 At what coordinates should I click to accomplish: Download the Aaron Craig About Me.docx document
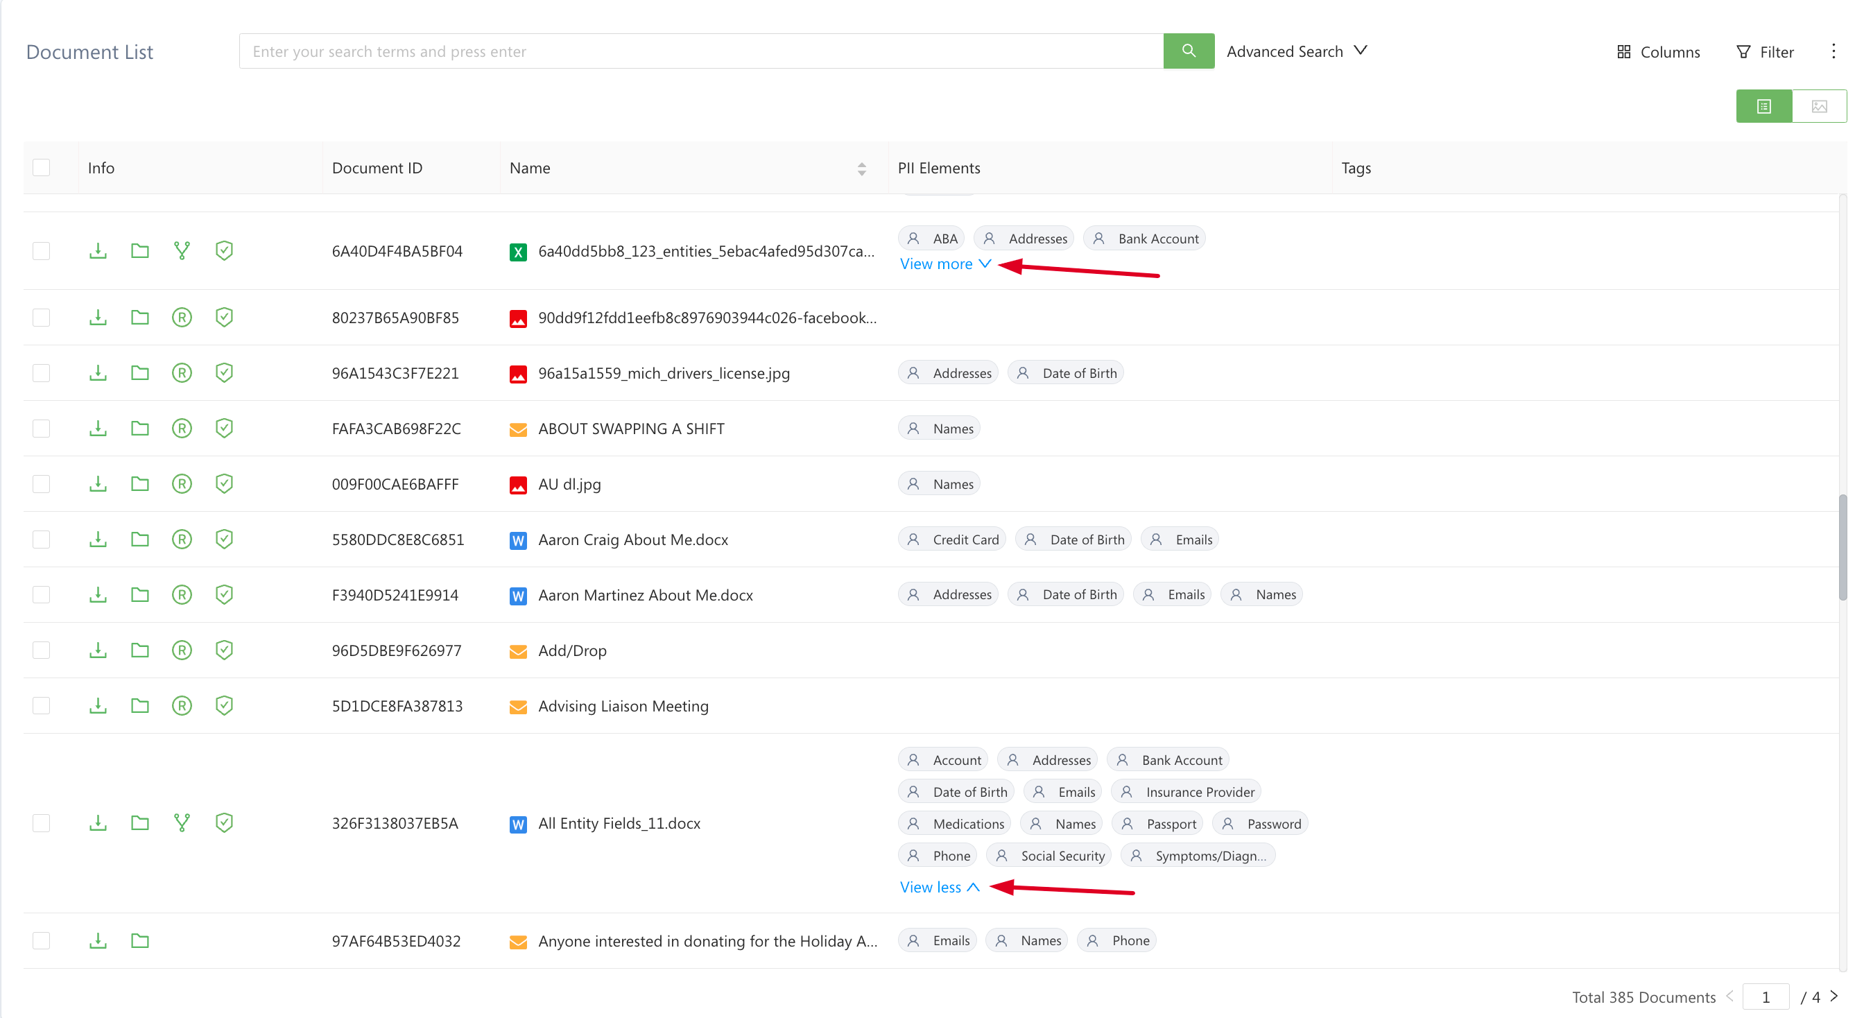click(98, 539)
